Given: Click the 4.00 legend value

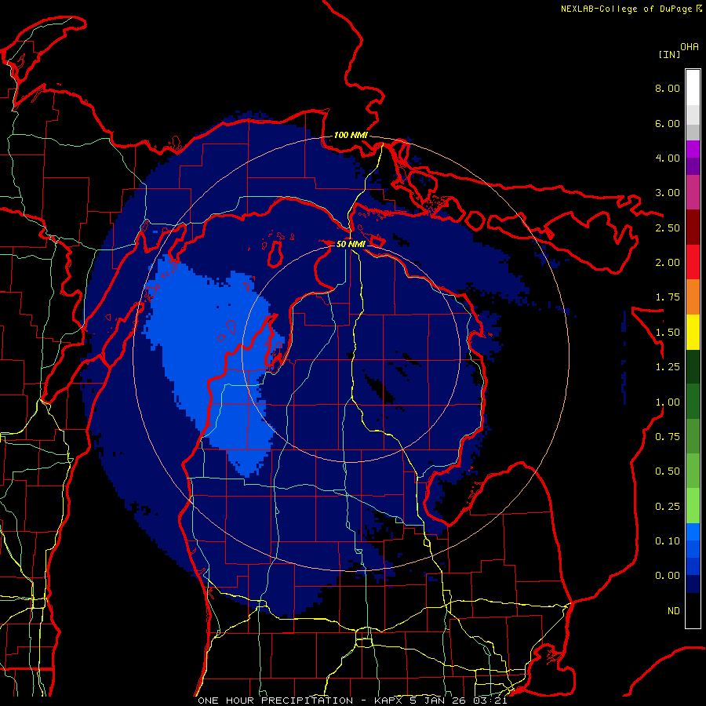Looking at the screenshot, I should 668,158.
